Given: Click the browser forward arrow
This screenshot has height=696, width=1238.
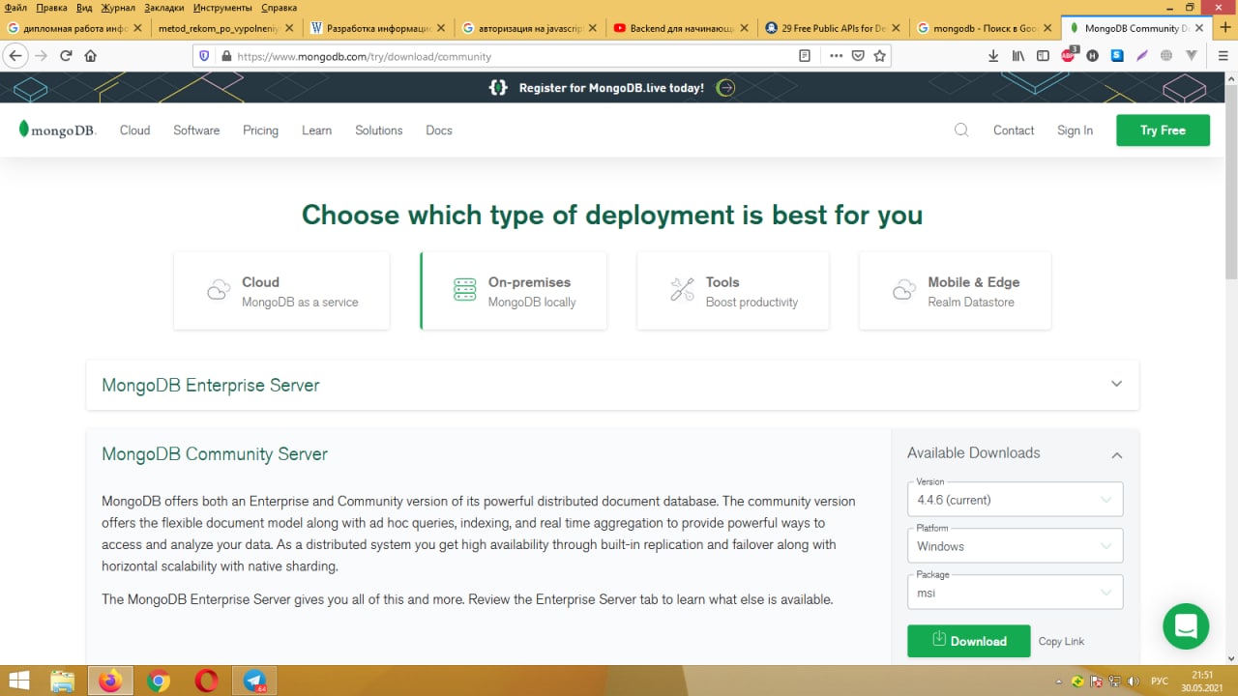Looking at the screenshot, I should click(x=41, y=56).
